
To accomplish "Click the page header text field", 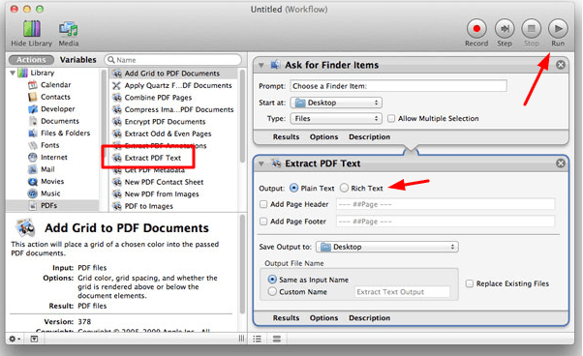I will (x=445, y=204).
